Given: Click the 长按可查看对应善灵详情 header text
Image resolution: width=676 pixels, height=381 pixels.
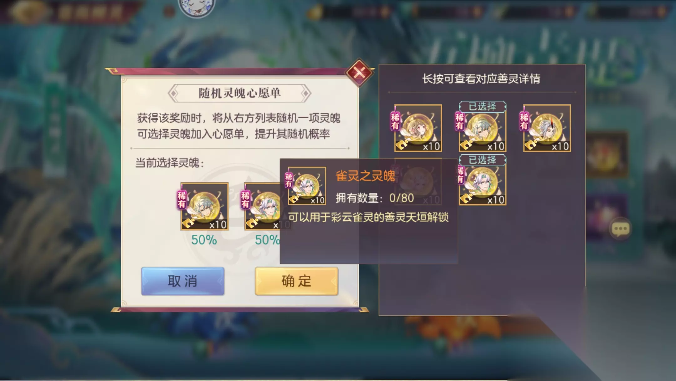Looking at the screenshot, I should click(x=481, y=78).
